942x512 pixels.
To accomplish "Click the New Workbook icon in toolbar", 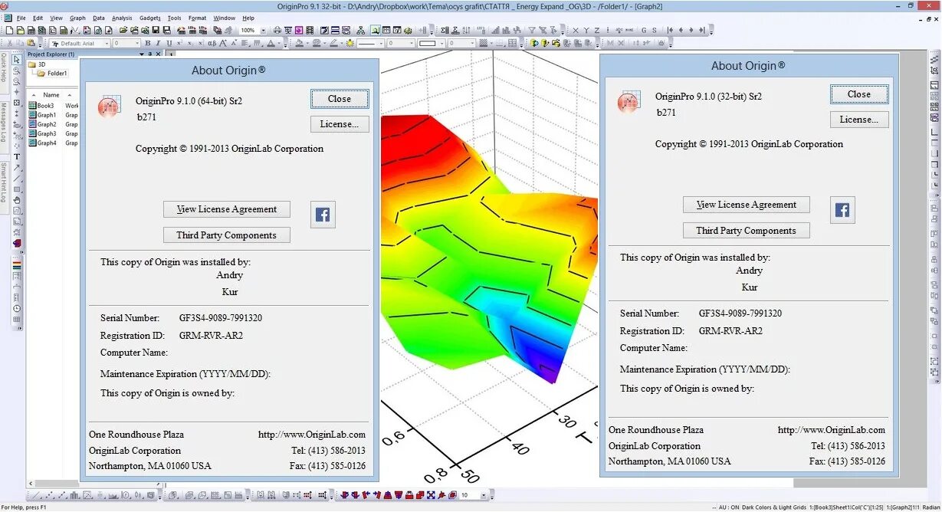I will [31, 30].
